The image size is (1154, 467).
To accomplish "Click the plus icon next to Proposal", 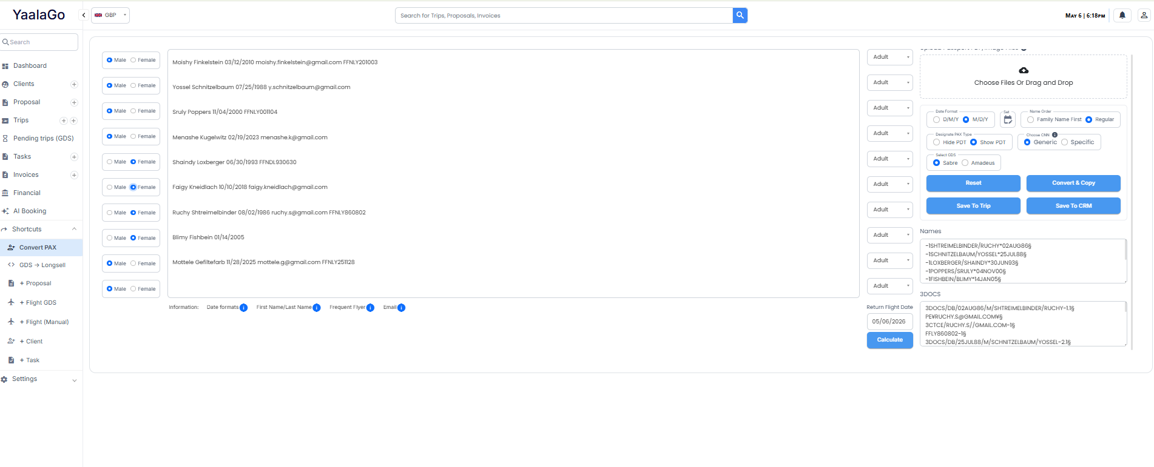I will [74, 102].
